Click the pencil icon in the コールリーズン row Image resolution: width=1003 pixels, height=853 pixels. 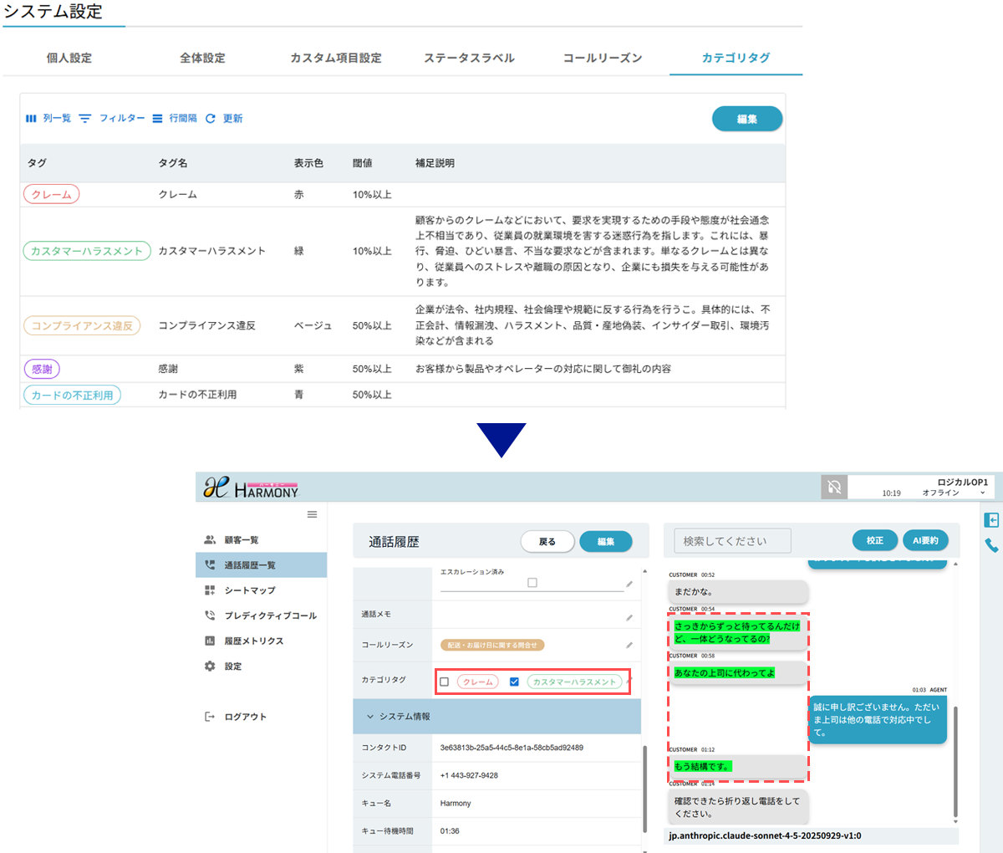629,645
